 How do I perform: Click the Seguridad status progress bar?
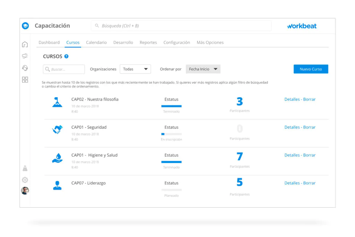click(x=171, y=134)
